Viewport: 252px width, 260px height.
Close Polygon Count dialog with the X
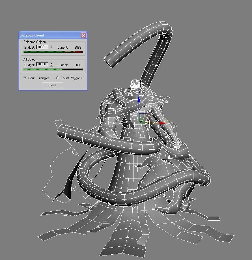(83, 35)
